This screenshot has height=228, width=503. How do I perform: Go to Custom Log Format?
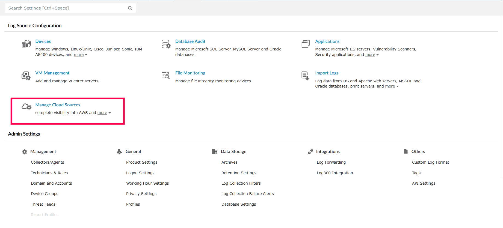(430, 162)
